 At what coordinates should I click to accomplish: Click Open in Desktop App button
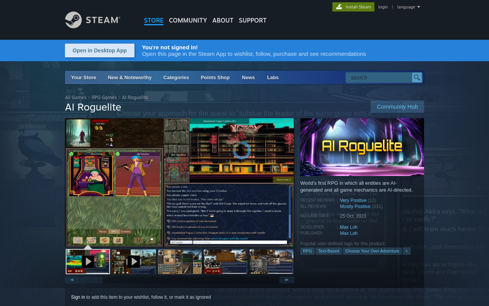coord(100,50)
